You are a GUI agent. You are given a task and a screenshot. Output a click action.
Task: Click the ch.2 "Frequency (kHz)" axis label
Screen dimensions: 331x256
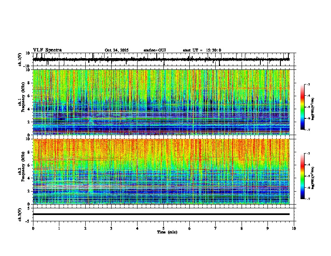(x=23, y=166)
